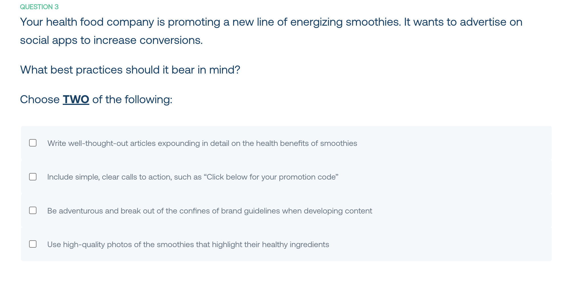Click "What best practices should it bear in mind?"
This screenshot has width=562, height=297.
click(x=130, y=70)
